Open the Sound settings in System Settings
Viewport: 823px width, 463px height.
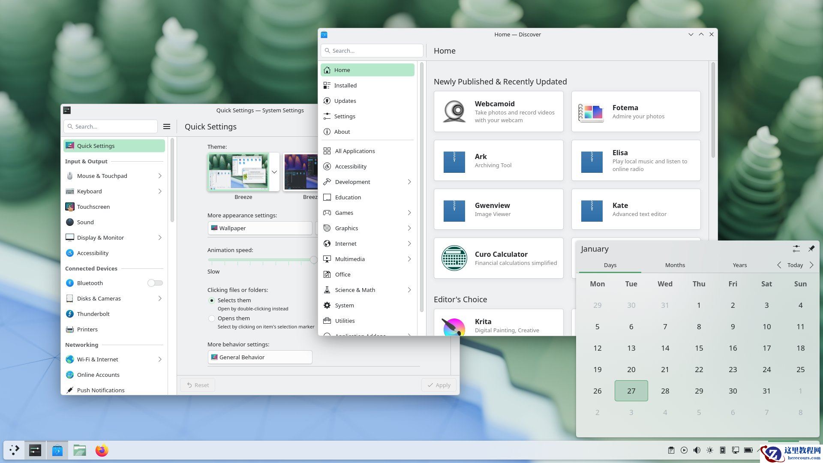click(x=85, y=222)
